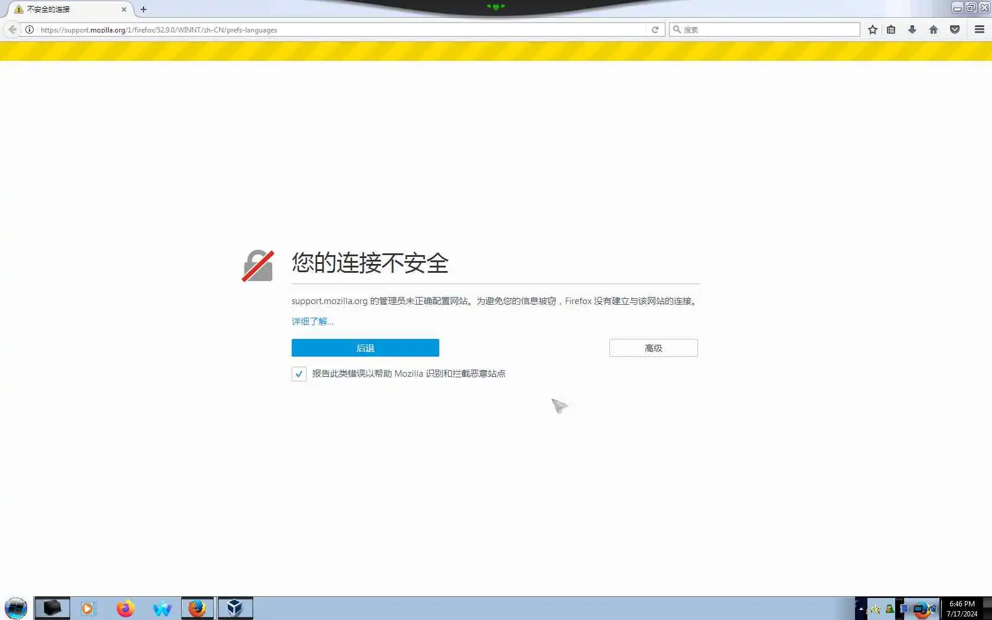Open the pinned Firefox icon on taskbar
Screen dimensions: 992x620
coord(125,608)
